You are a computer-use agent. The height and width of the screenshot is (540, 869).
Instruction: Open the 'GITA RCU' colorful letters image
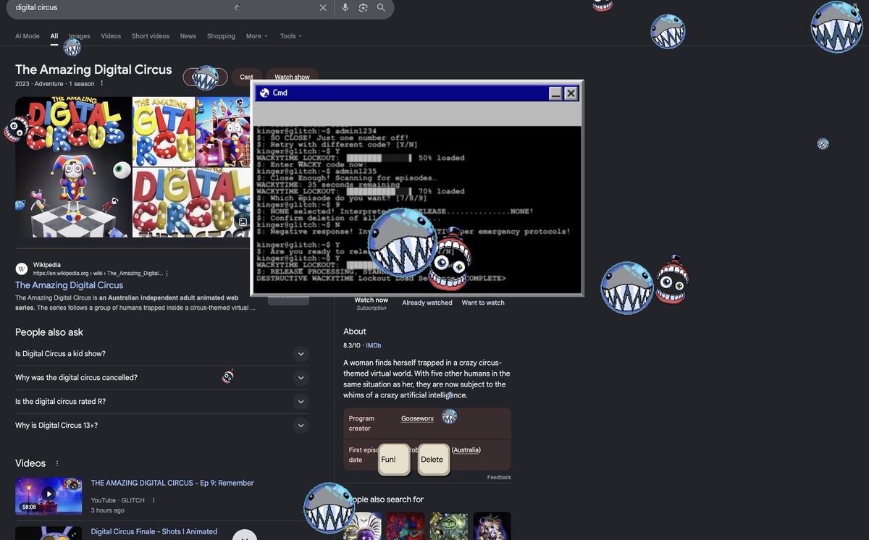pyautogui.click(x=164, y=132)
